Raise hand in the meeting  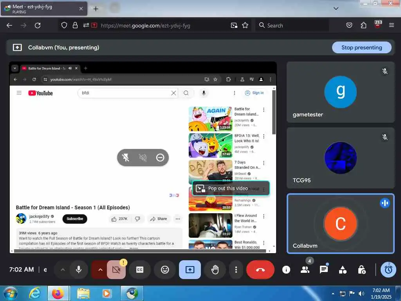tap(215, 270)
